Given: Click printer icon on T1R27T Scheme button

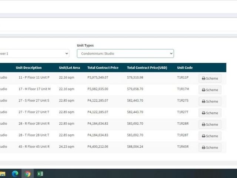Looking at the screenshot, I should tap(204, 113).
